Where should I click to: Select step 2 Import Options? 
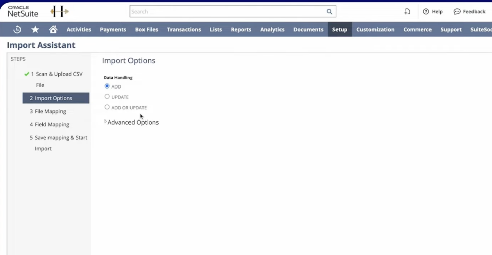coord(56,98)
